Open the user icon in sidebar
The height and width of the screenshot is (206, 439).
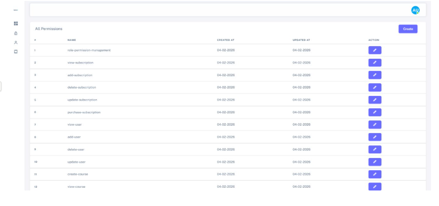click(x=16, y=42)
